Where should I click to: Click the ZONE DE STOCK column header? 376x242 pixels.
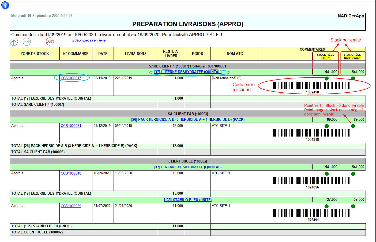click(35, 54)
